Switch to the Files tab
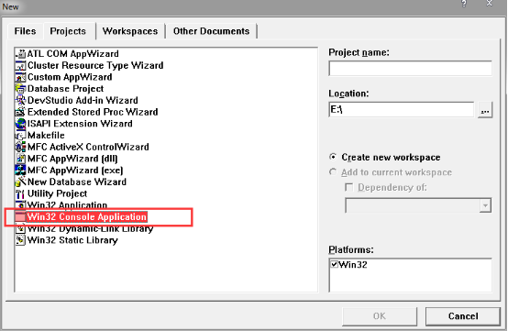The height and width of the screenshot is (331, 508). click(x=25, y=31)
